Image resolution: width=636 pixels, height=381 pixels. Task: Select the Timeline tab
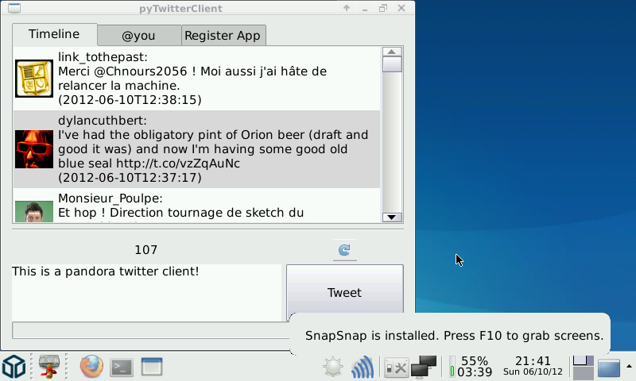(x=54, y=35)
